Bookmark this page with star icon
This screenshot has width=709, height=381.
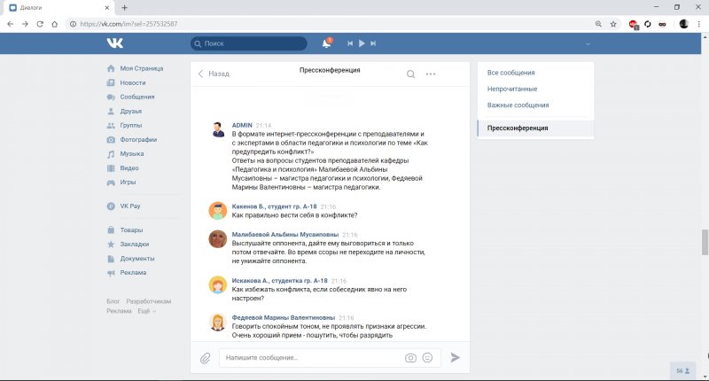(612, 24)
